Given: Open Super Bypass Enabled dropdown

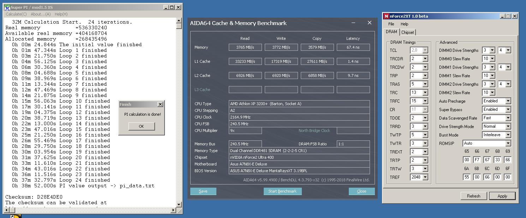Looking at the screenshot, I should tap(508, 110).
